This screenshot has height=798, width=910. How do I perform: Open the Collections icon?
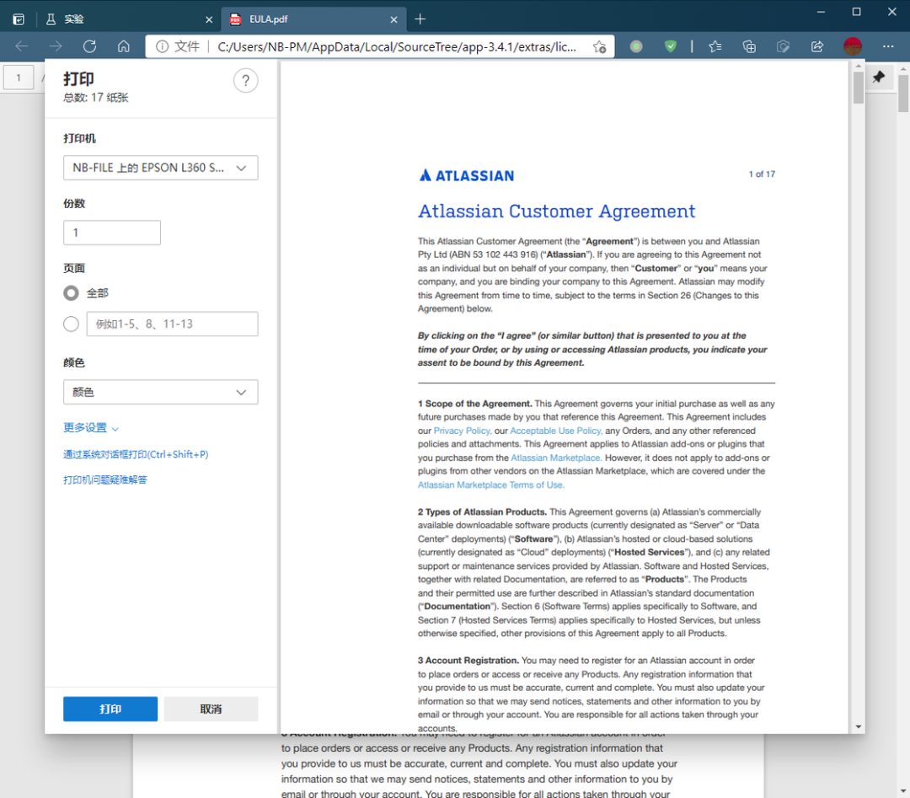(749, 46)
